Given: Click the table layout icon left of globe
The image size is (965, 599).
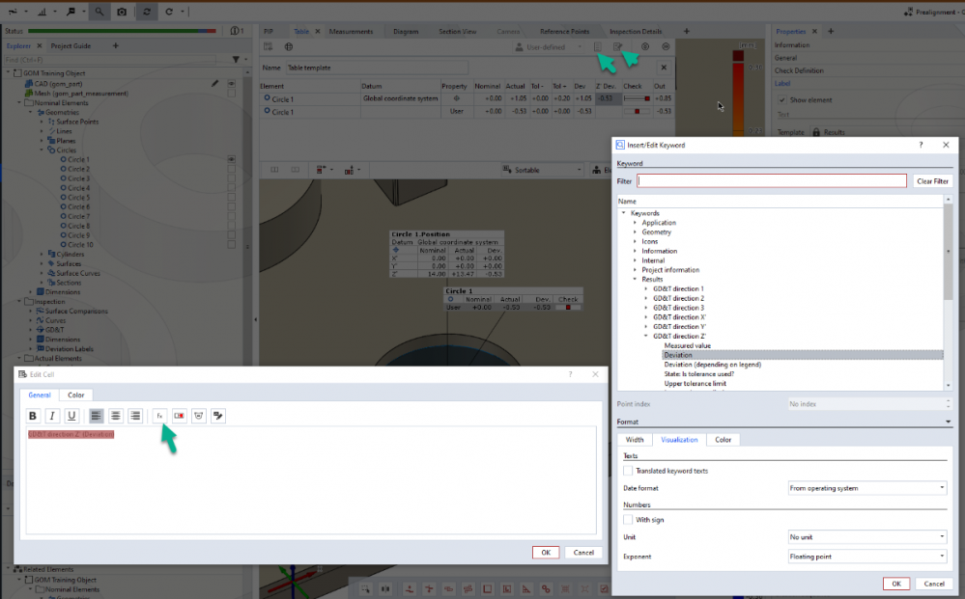Looking at the screenshot, I should click(269, 46).
